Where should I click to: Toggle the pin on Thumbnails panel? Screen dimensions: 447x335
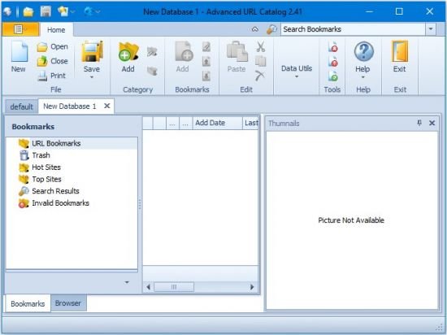point(419,123)
